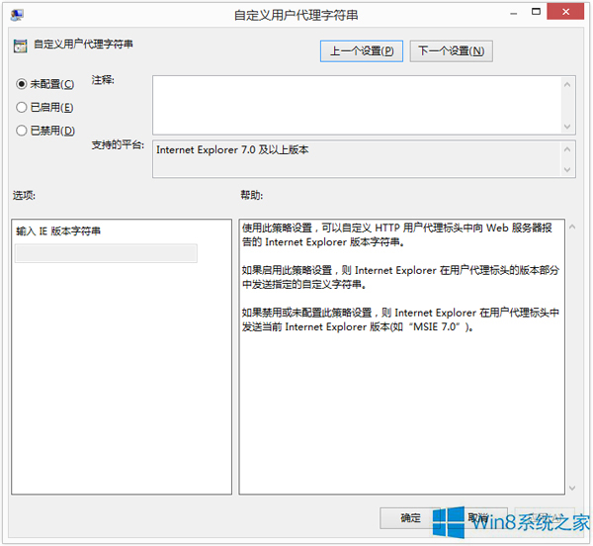The image size is (593, 546).
Task: Click the help paragraph starting 使用此策略设置
Action: coord(397,235)
